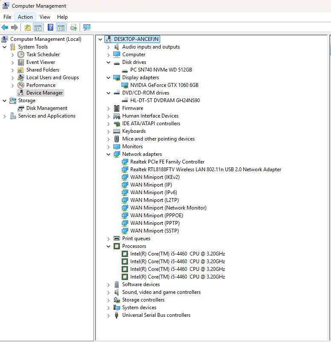Click the Universal Serial Bus controllers icon

[x=117, y=315]
